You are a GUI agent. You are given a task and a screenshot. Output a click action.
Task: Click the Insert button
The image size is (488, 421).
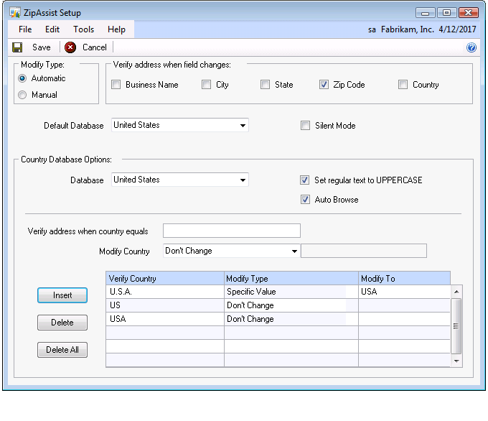[x=62, y=295]
